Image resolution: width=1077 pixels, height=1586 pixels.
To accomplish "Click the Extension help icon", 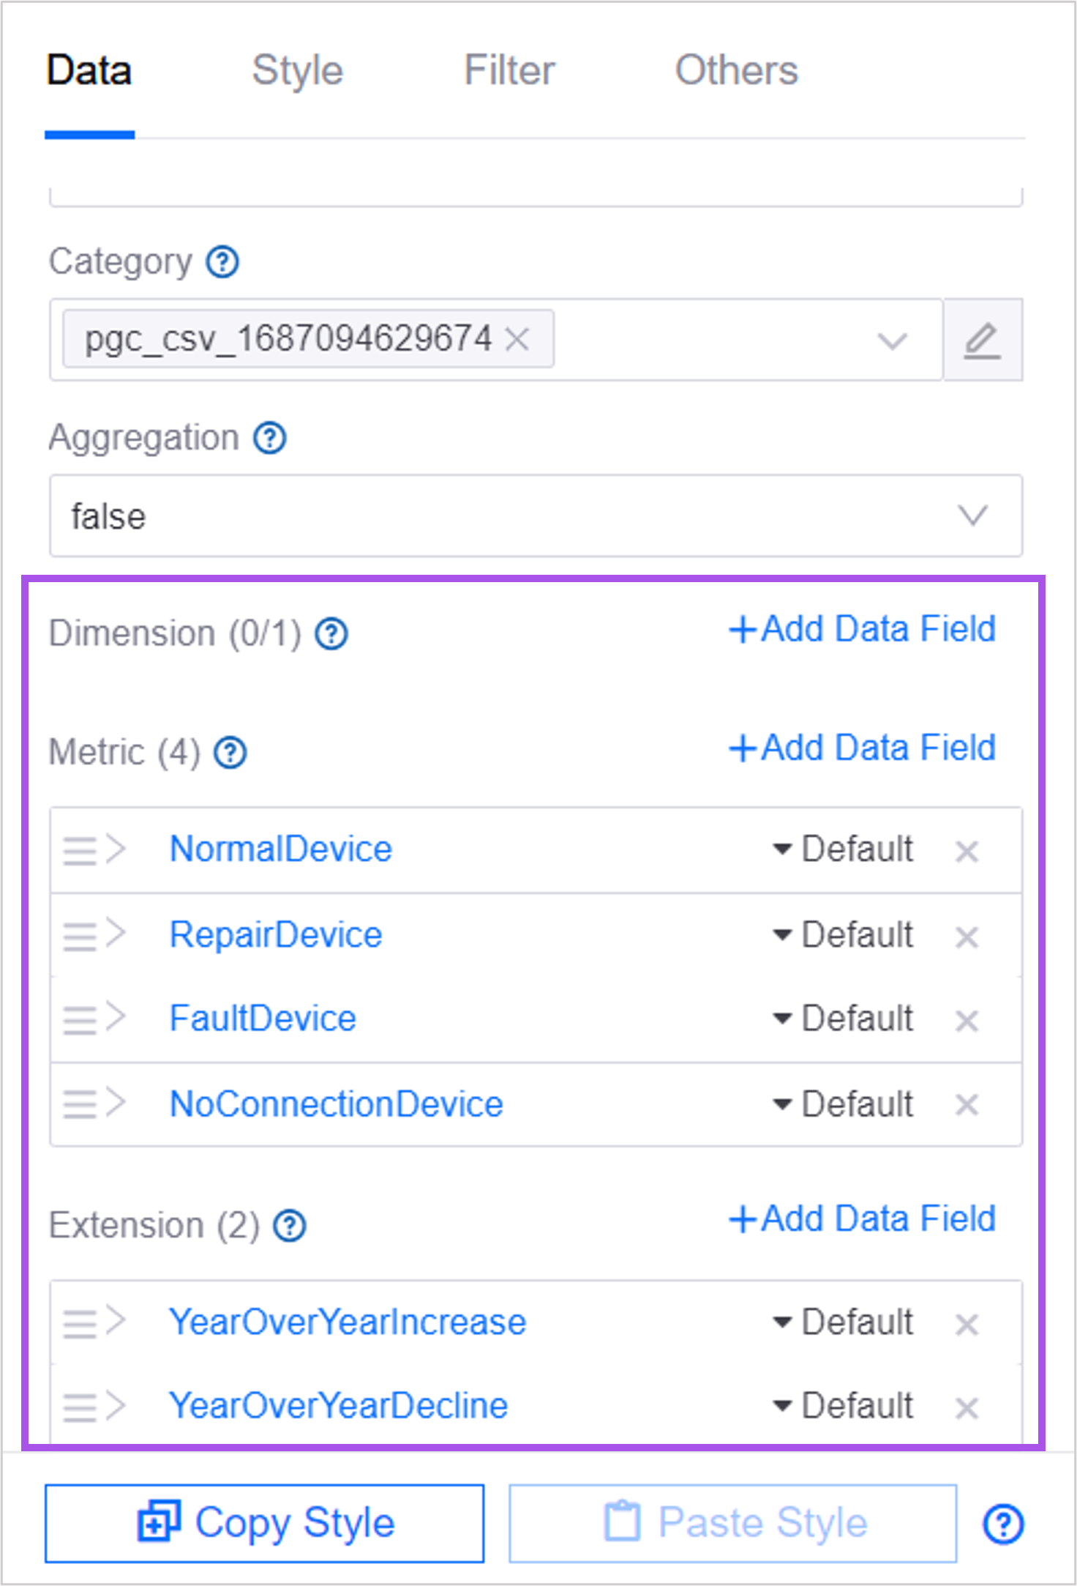I will [x=290, y=1226].
